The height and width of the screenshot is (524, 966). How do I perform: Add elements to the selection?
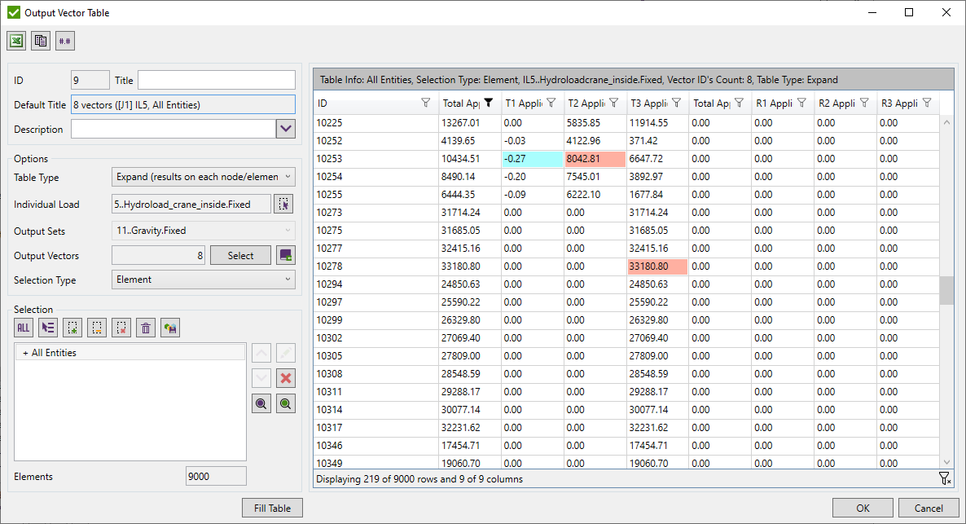pos(72,327)
